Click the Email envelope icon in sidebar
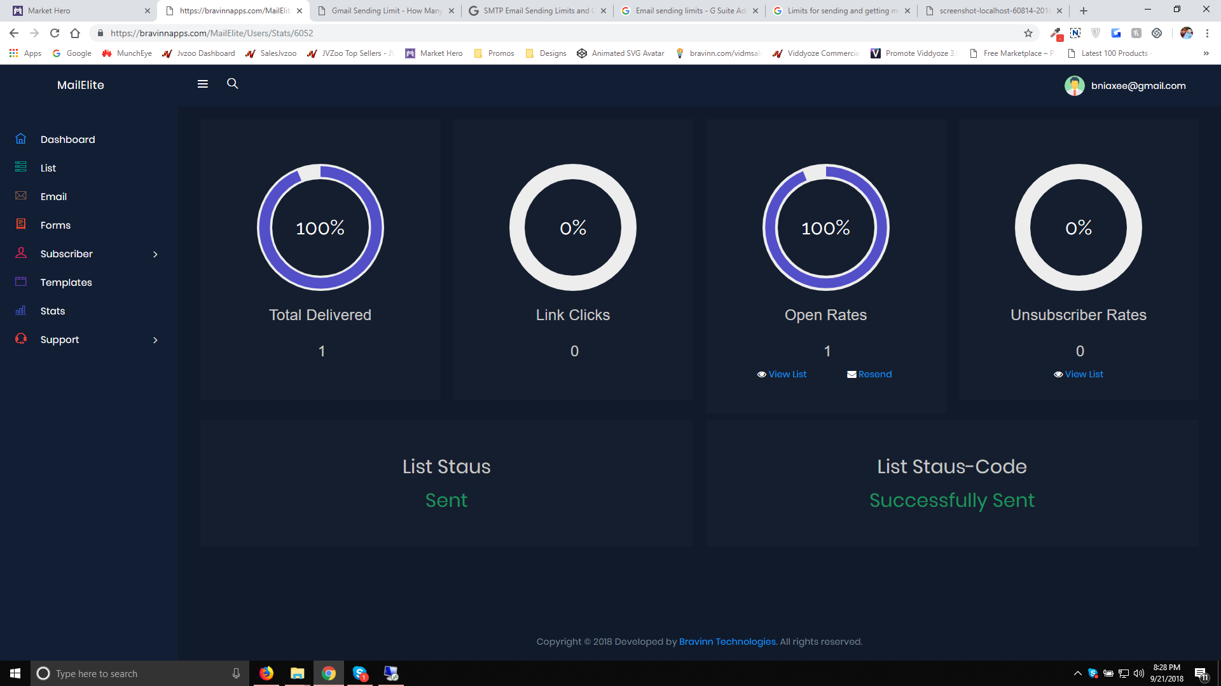Image resolution: width=1221 pixels, height=686 pixels. coord(21,196)
